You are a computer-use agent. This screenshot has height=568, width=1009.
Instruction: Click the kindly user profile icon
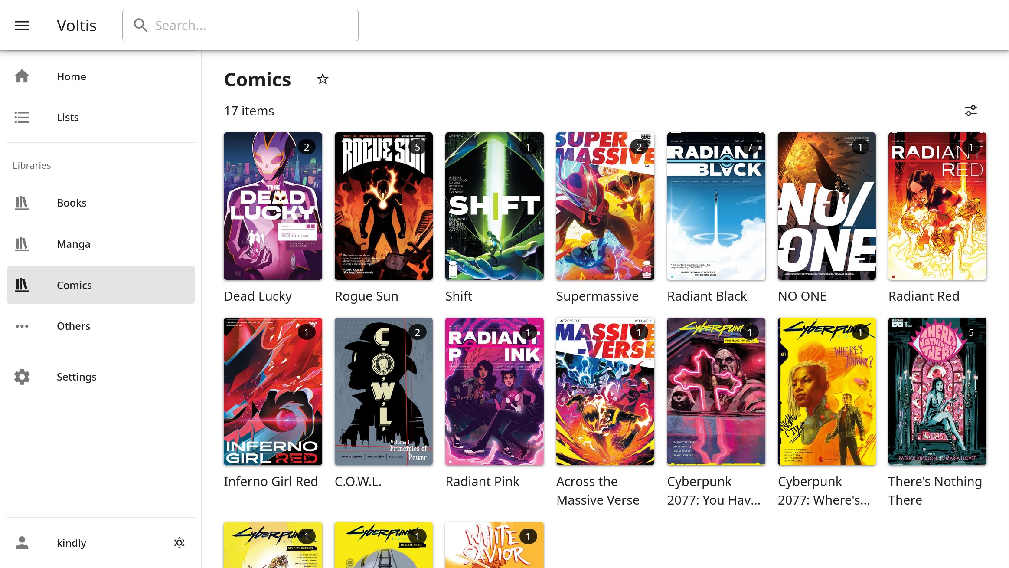pos(22,543)
